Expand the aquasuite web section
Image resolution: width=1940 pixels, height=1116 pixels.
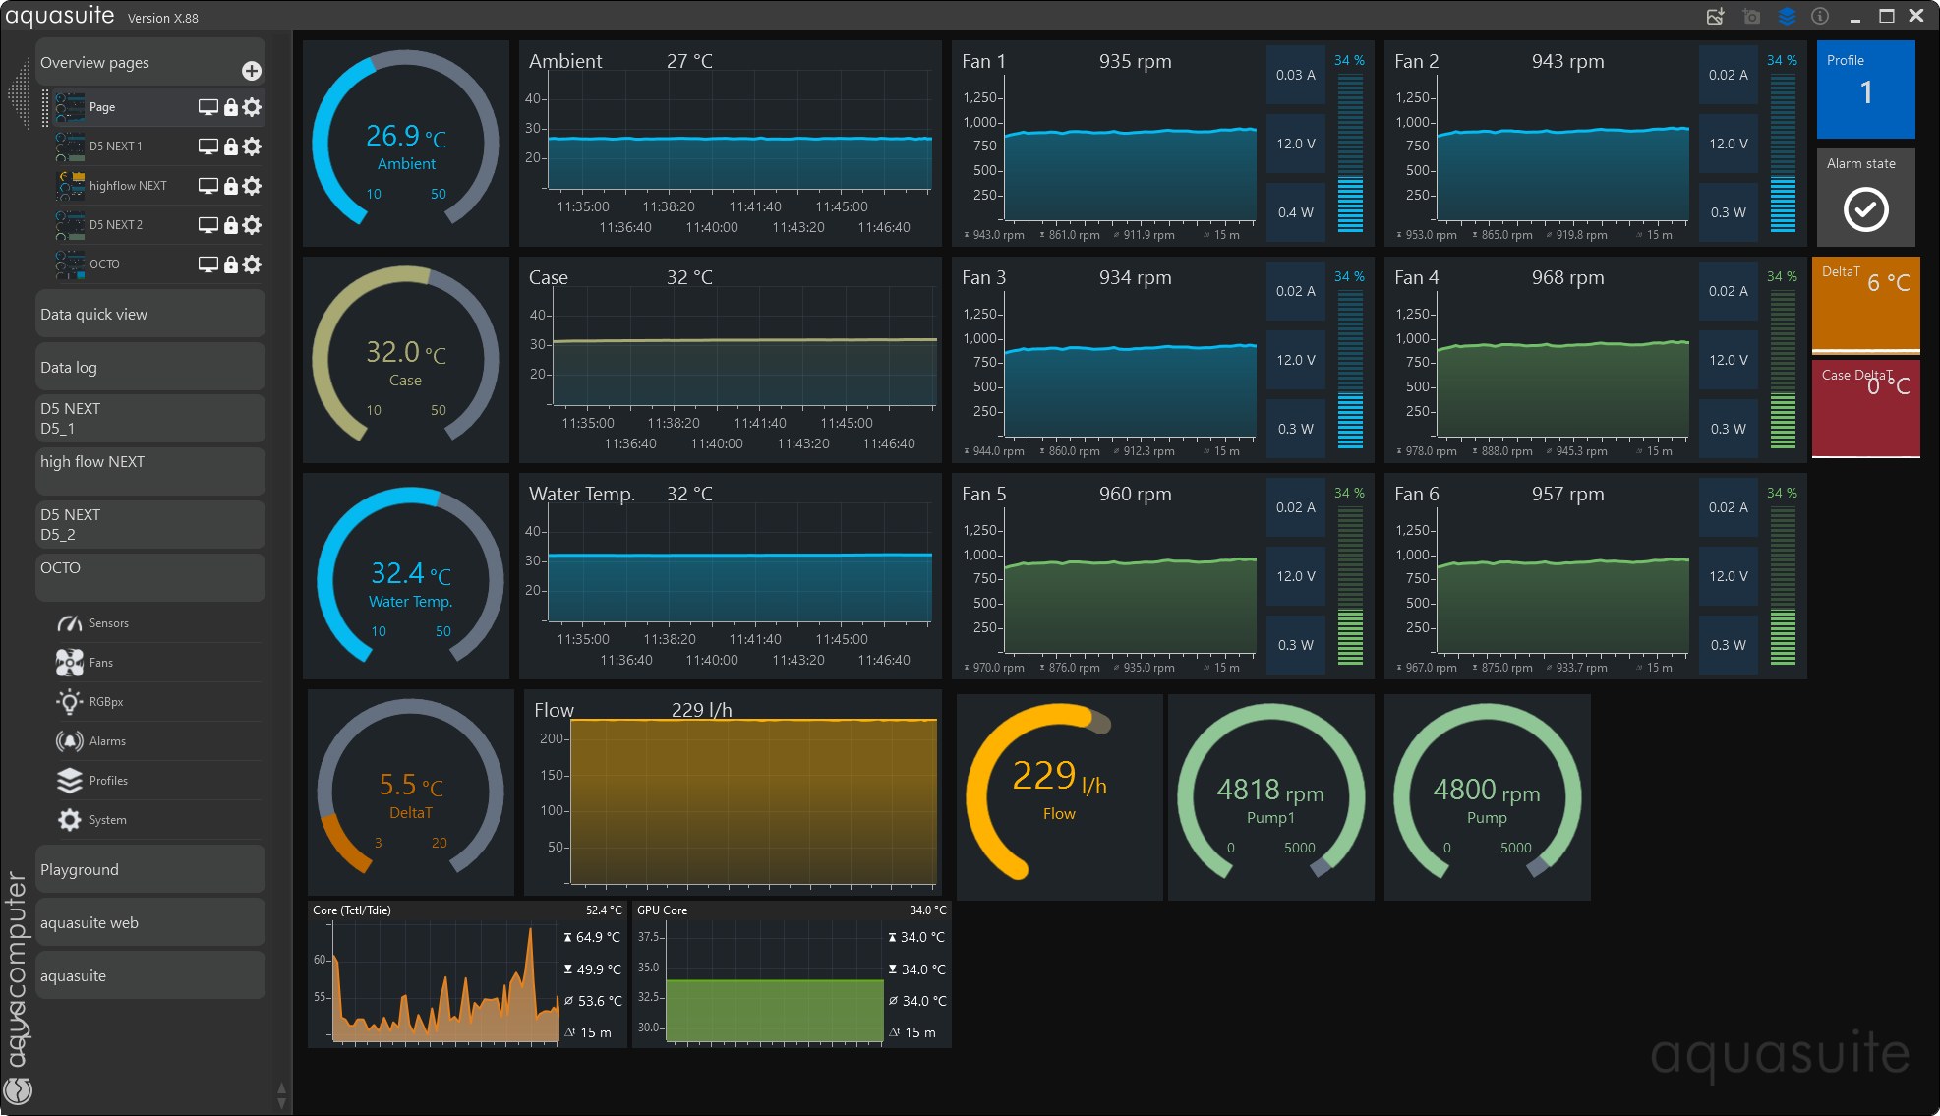click(150, 922)
